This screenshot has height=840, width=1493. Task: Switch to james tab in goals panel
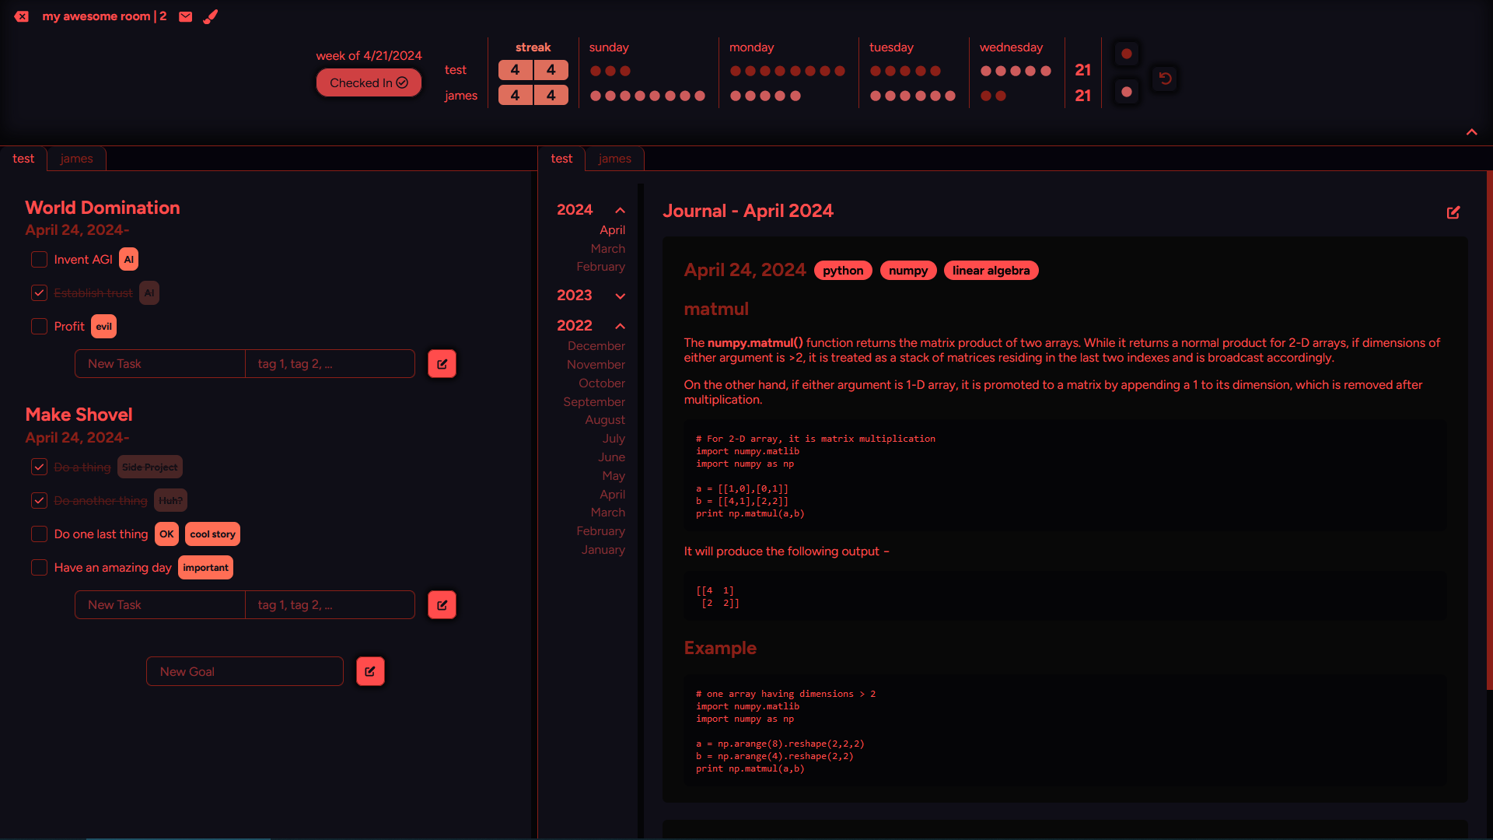point(76,159)
